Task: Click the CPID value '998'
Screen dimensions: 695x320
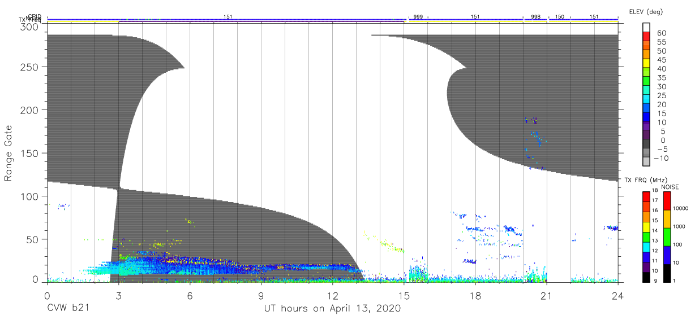Action: tap(535, 17)
